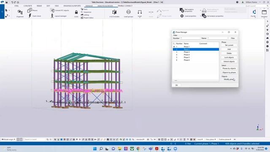Viewport: 270px width, 152px height.
Task: Click the selection arrow tool
Action: click(x=7, y=10)
